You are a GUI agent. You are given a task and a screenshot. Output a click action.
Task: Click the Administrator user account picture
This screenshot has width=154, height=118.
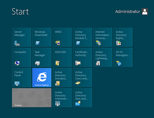click(145, 11)
